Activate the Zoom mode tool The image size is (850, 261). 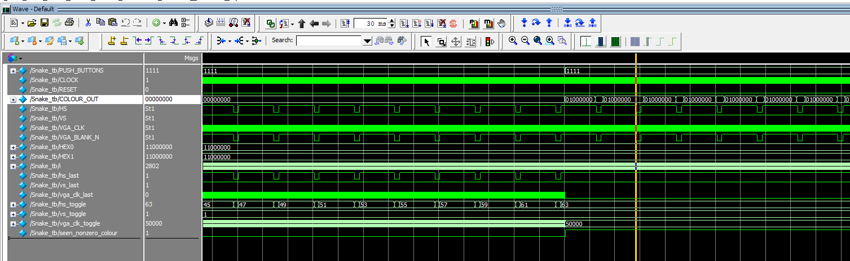tap(442, 41)
